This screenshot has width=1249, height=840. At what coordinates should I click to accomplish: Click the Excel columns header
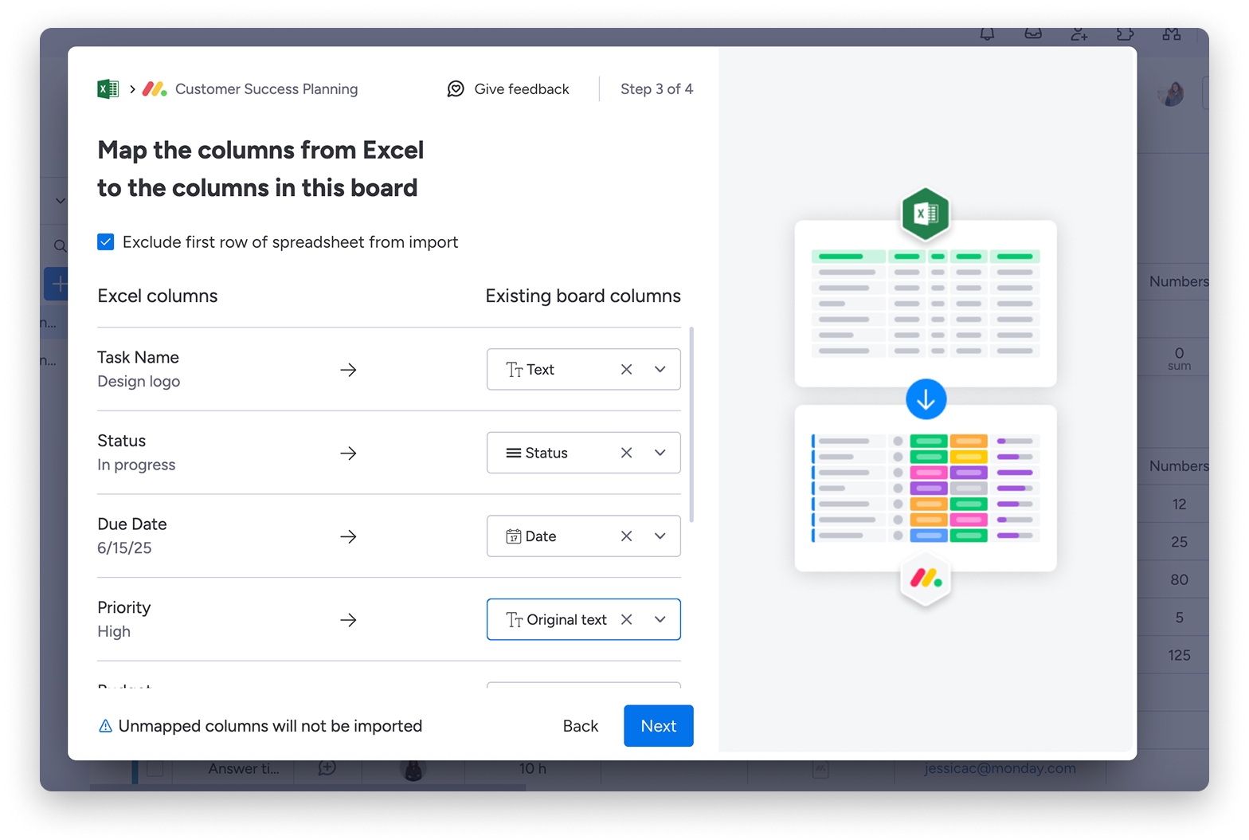pos(158,296)
